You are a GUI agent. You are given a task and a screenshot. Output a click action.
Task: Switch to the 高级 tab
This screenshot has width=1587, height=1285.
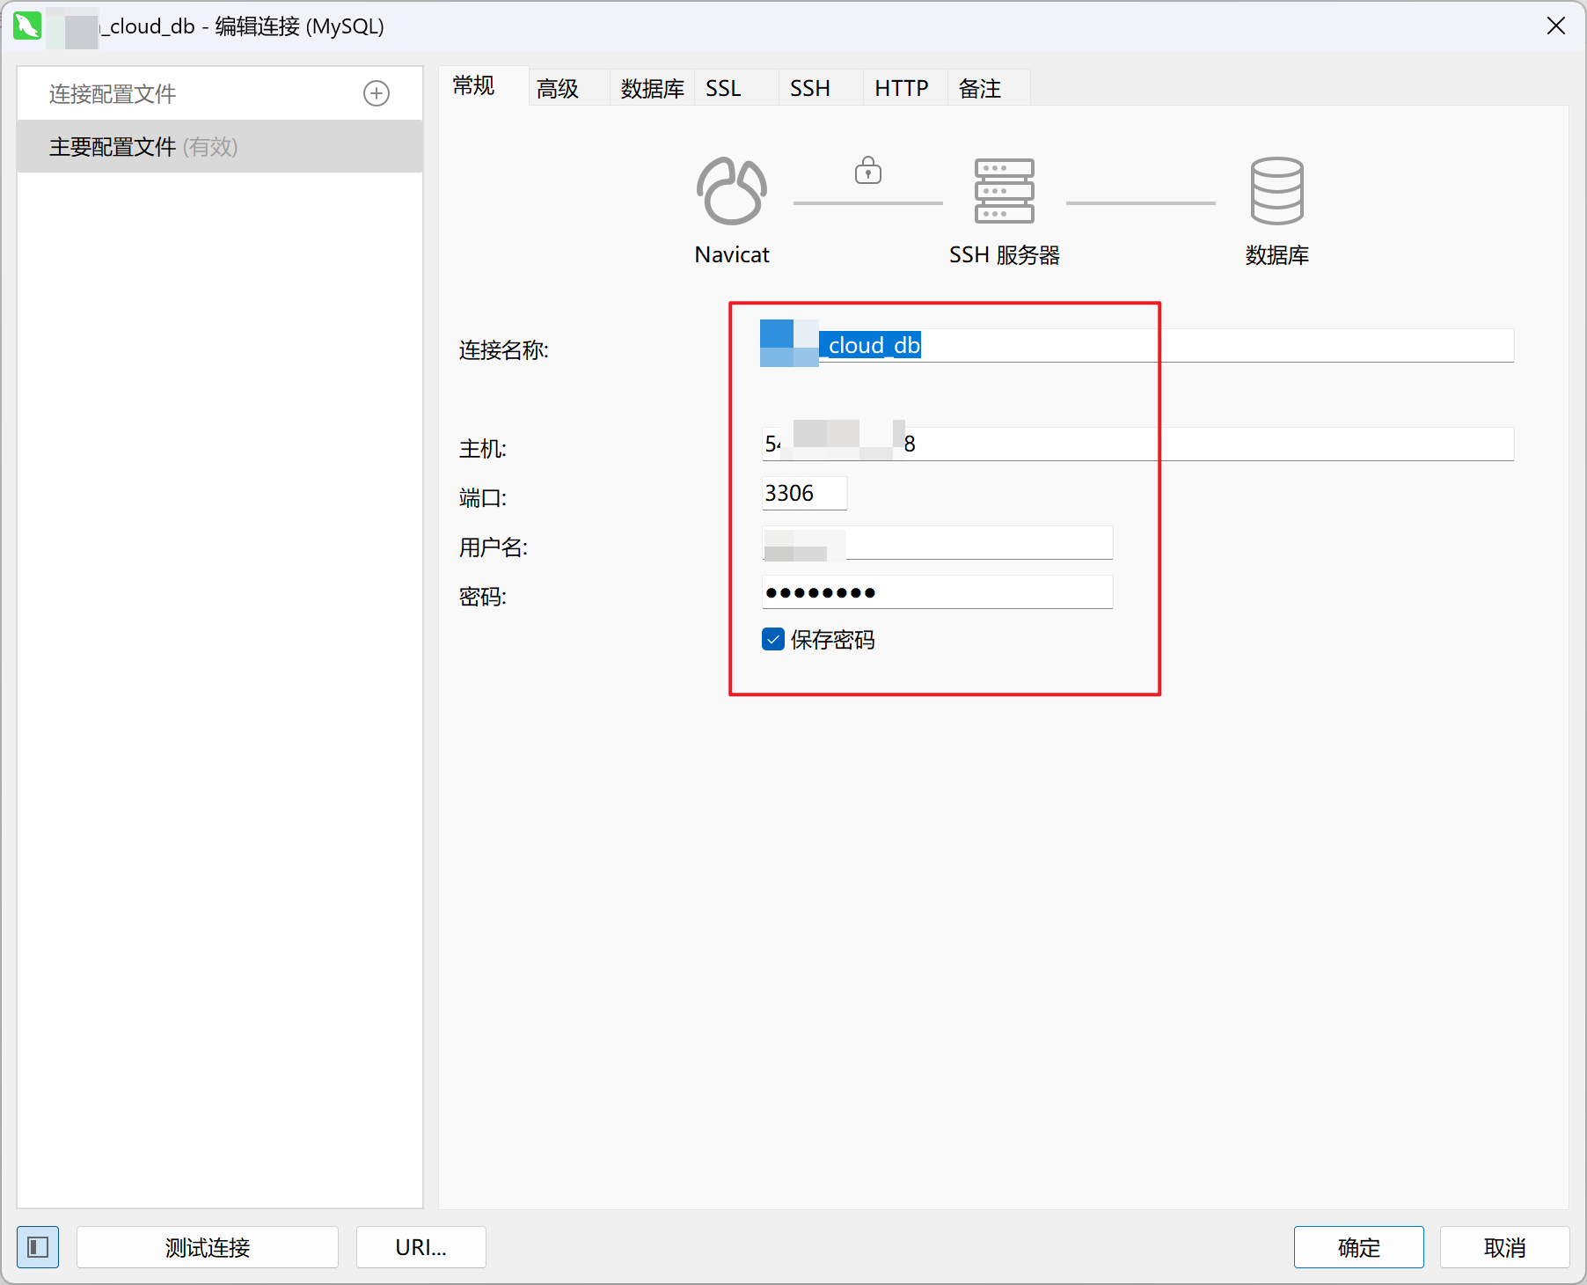558,89
